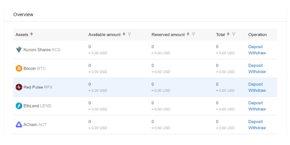Select the EthLend LEND asset name

click(x=37, y=106)
